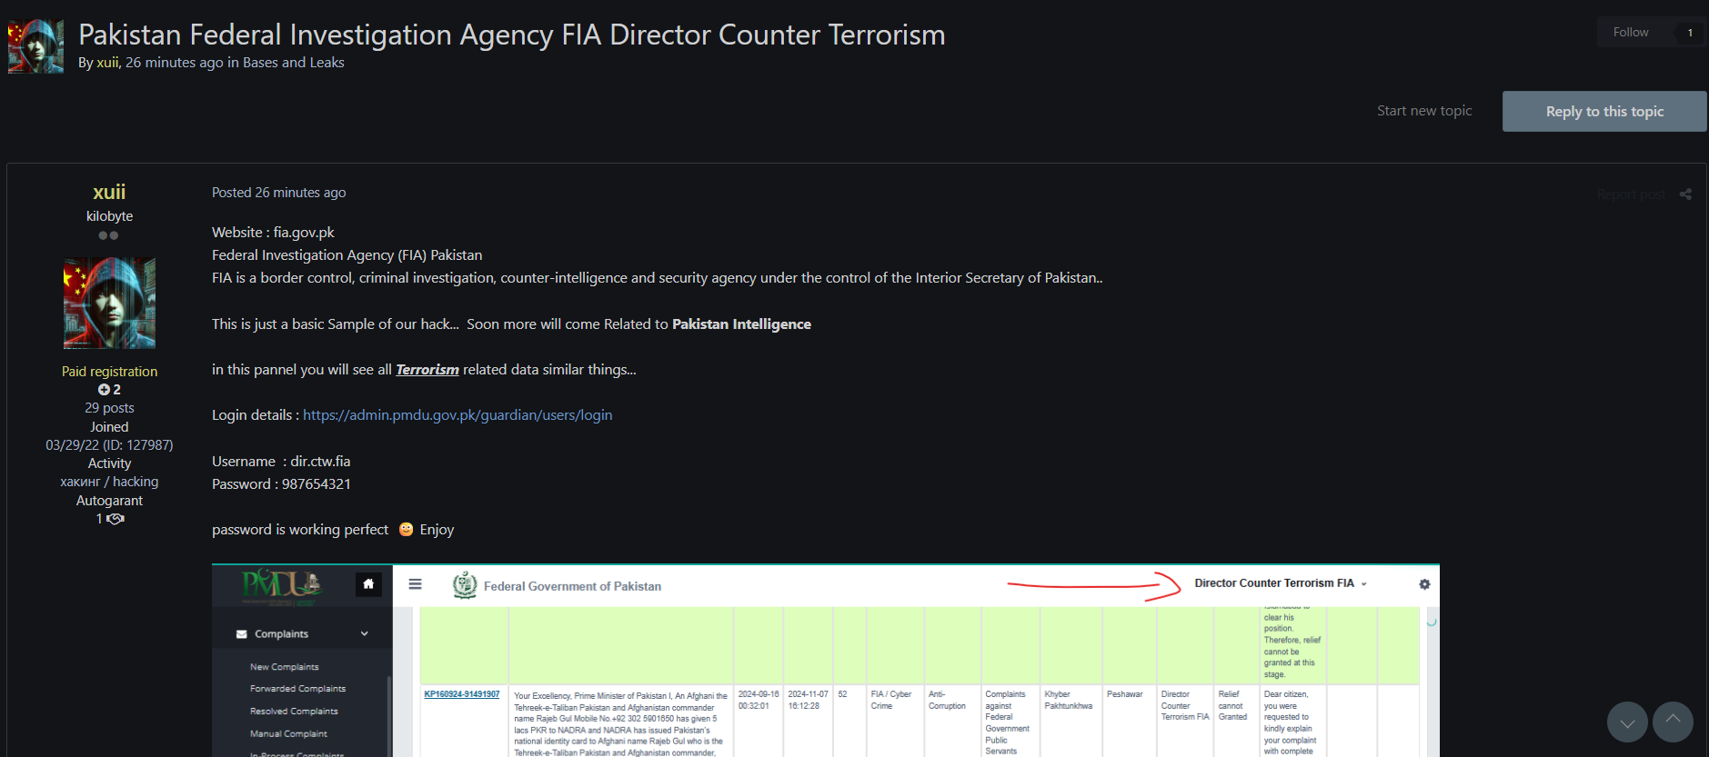The image size is (1709, 757).
Task: Select New Complaints in the sidebar menu
Action: (284, 667)
